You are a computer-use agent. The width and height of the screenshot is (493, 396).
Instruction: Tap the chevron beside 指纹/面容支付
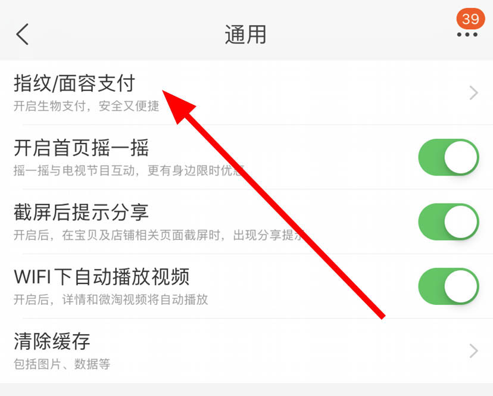pos(474,93)
